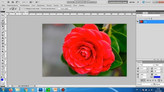Choose New Selection mode in options bar
164x92 pixels.
(10, 9)
